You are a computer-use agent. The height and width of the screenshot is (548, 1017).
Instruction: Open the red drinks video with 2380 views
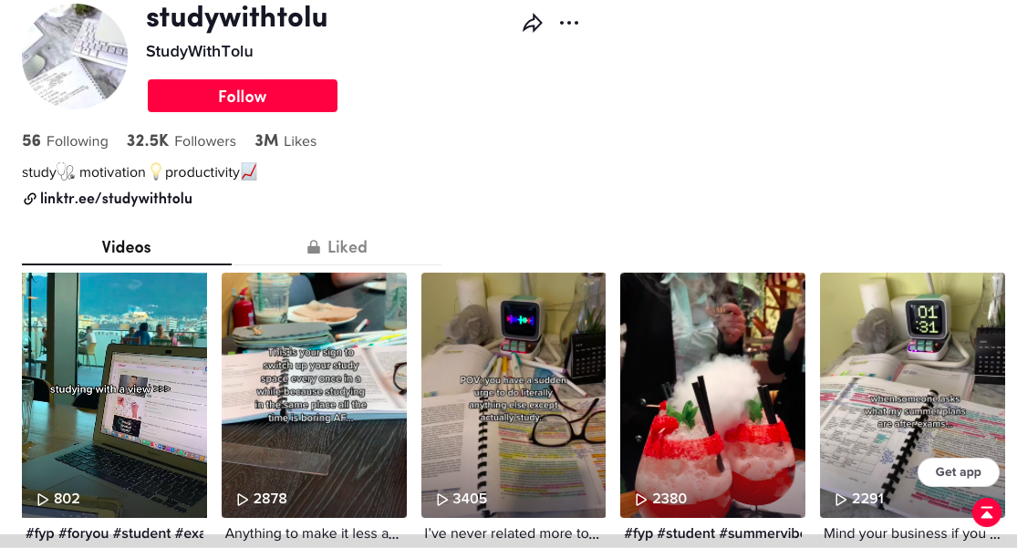click(x=712, y=395)
